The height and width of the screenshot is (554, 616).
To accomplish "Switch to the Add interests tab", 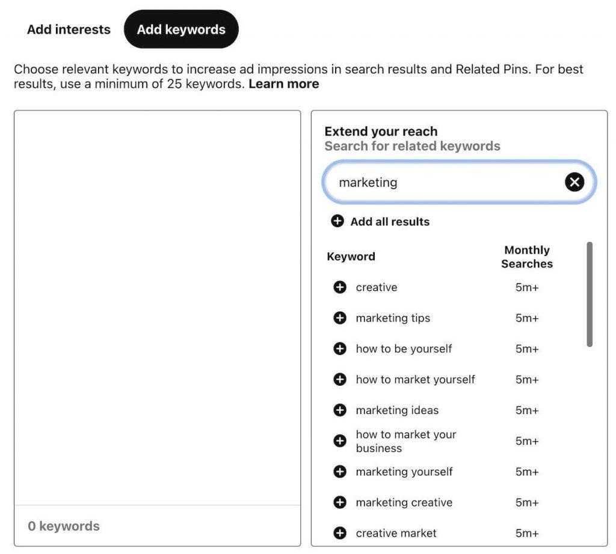I will [x=69, y=29].
